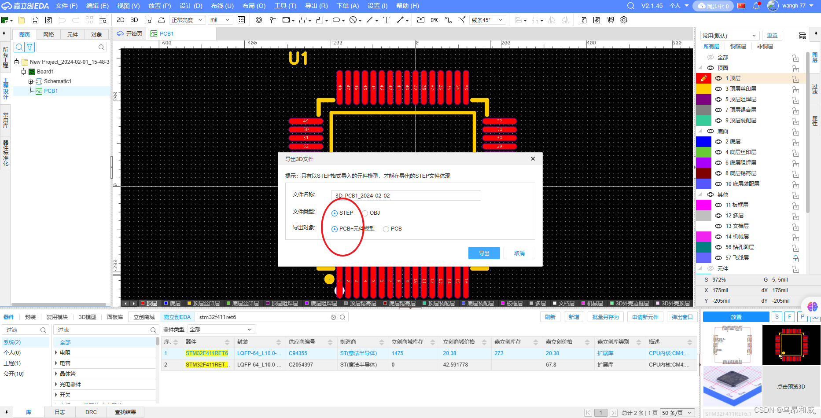
Task: Select the text placement tool
Action: pos(387,20)
